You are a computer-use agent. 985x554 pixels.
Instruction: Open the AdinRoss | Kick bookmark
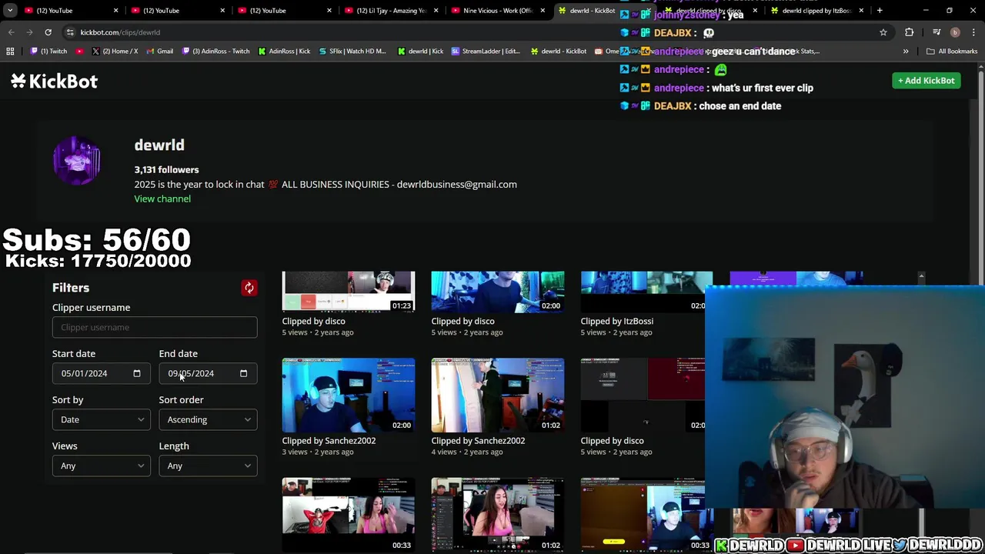[x=284, y=51]
